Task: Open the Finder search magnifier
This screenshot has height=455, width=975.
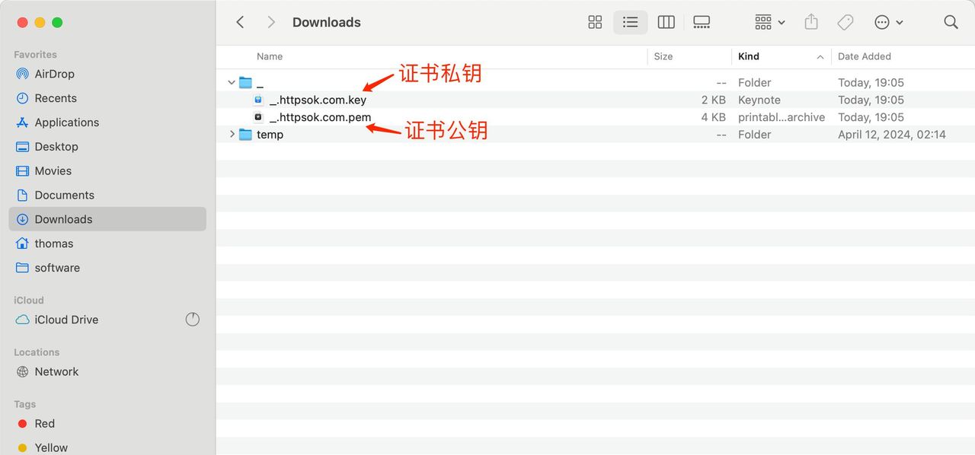Action: coord(951,22)
